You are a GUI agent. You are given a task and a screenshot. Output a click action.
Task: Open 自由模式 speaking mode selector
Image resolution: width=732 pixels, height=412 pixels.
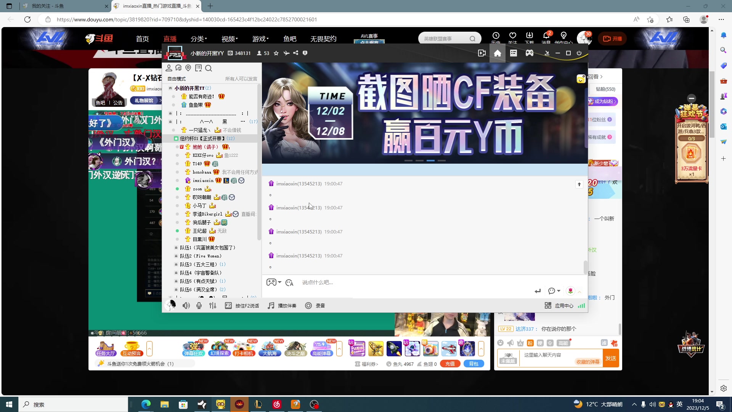[177, 79]
